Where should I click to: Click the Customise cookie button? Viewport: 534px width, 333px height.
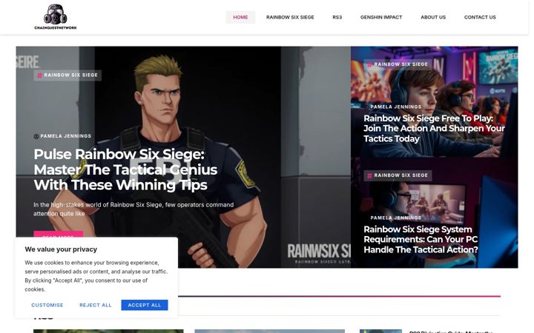47,305
